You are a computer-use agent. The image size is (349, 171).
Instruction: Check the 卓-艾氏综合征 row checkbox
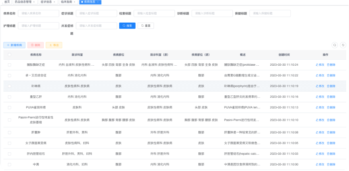[10, 76]
